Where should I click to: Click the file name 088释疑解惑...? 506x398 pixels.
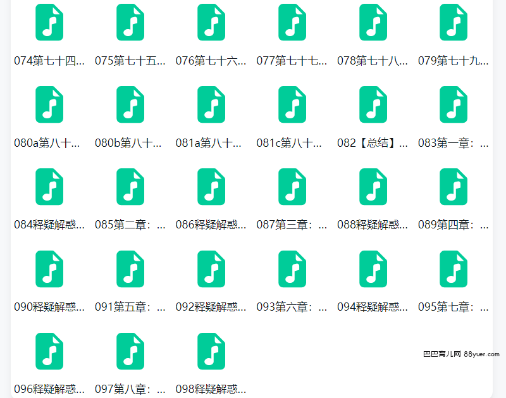pyautogui.click(x=373, y=225)
